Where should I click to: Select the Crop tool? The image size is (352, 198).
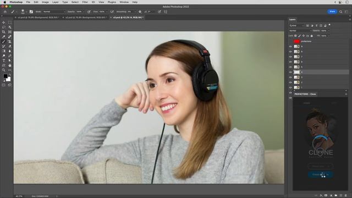pos(4,32)
